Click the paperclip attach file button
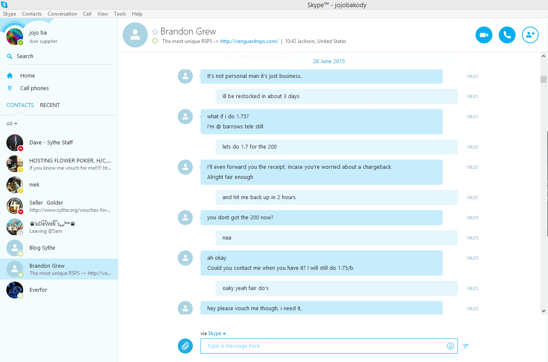The height and width of the screenshot is (362, 548). (185, 346)
